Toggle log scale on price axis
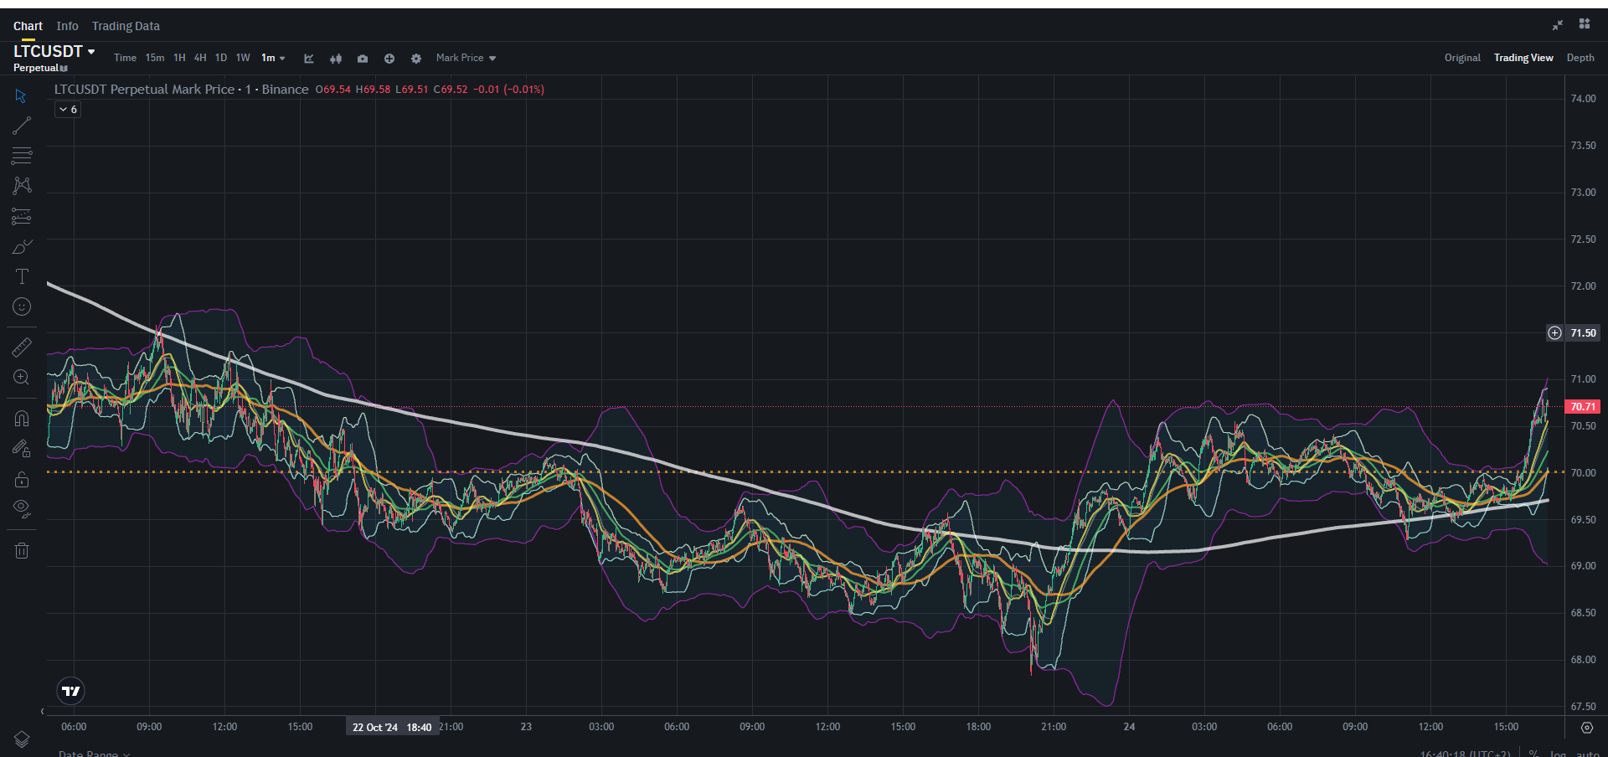Screen dimensions: 1608x757 [x=1558, y=753]
